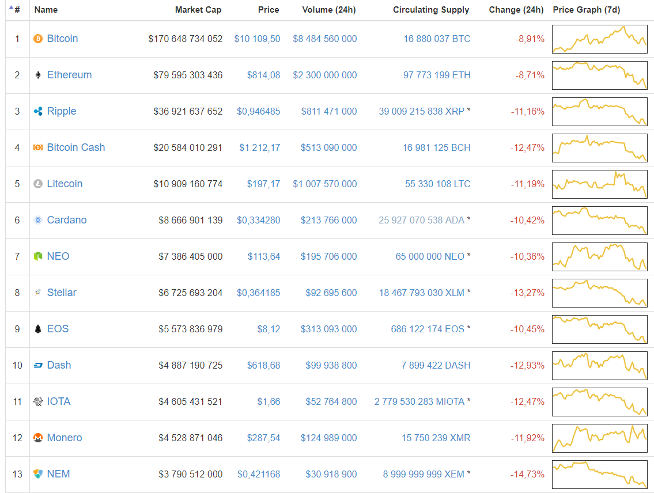Screen dimensions: 654x493
Task: Click supply 97 773 199 ETH
Action: pyautogui.click(x=437, y=75)
